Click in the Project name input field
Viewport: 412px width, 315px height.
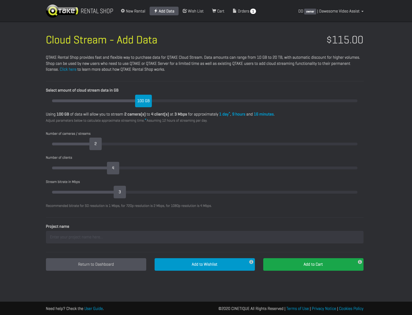205,237
